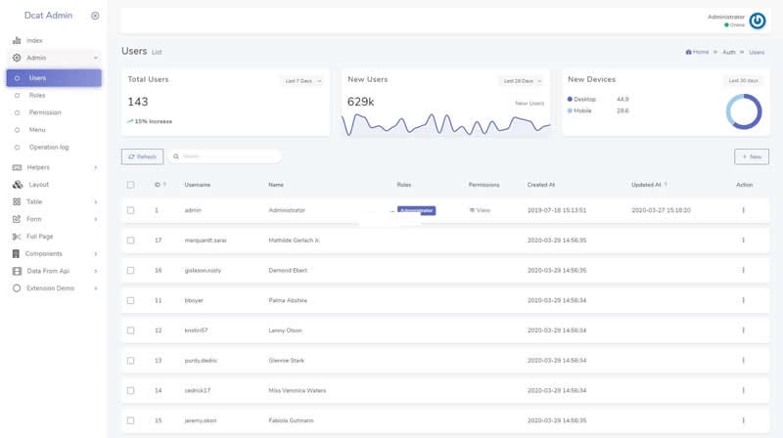Check the checkbox for the admin row

click(x=130, y=210)
